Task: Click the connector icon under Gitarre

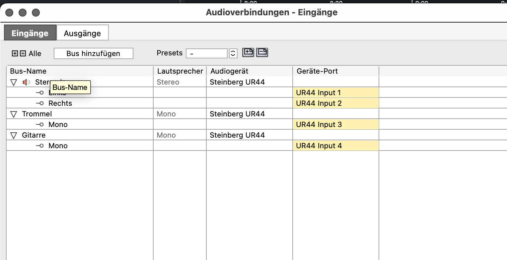Action: pyautogui.click(x=40, y=146)
